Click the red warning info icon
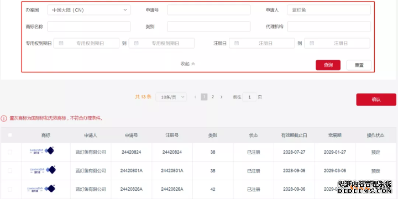The image size is (398, 199). point(4,118)
